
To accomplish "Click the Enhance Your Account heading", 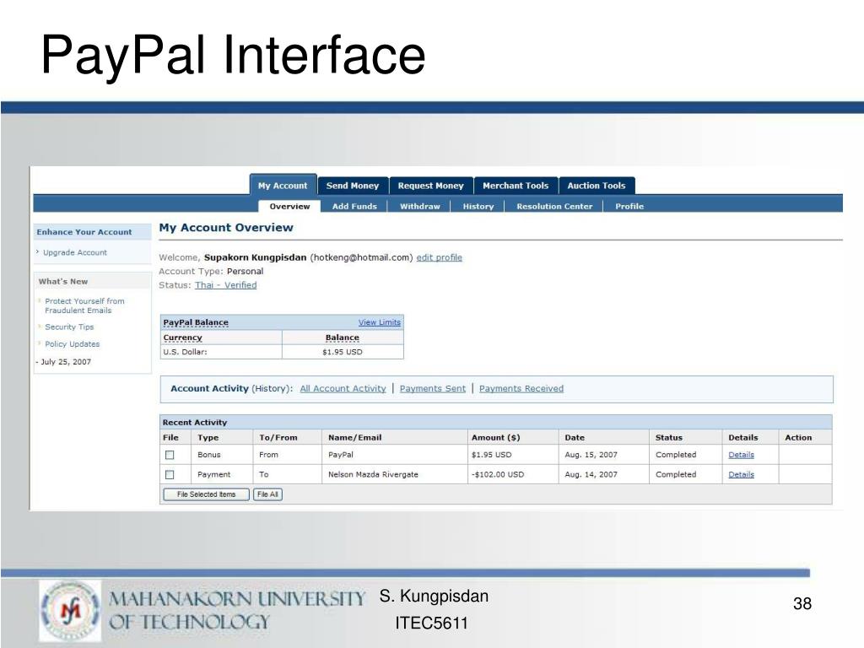I will click(x=84, y=232).
